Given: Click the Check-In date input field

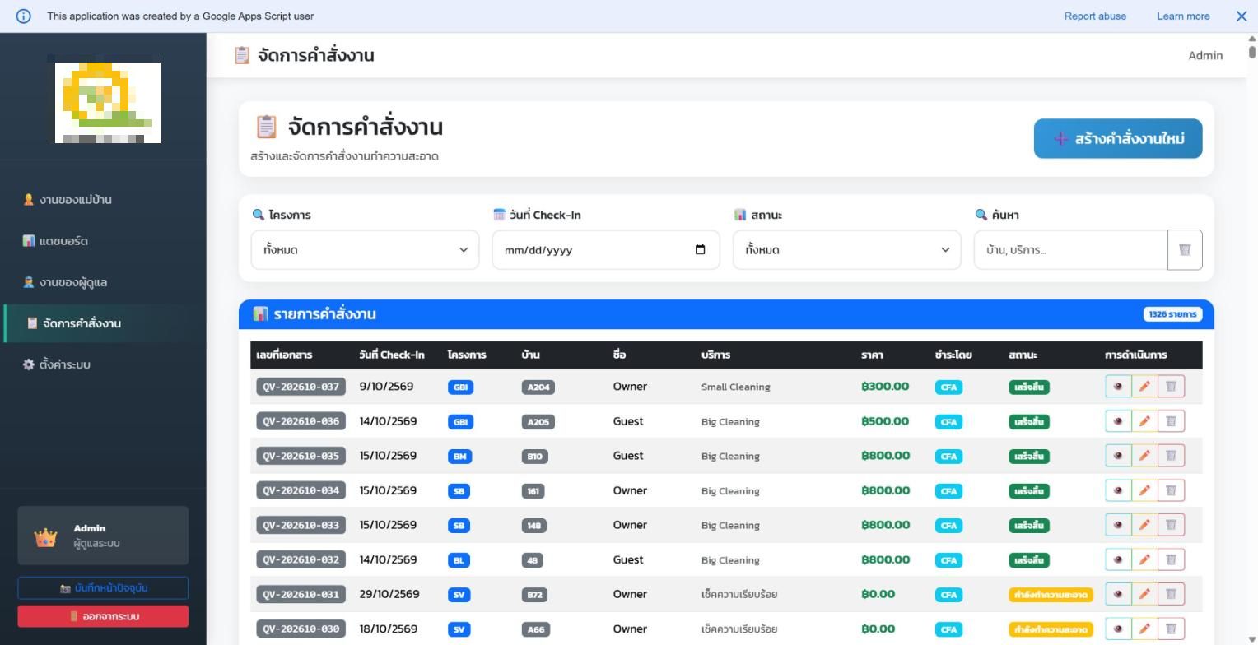Looking at the screenshot, I should click(606, 250).
